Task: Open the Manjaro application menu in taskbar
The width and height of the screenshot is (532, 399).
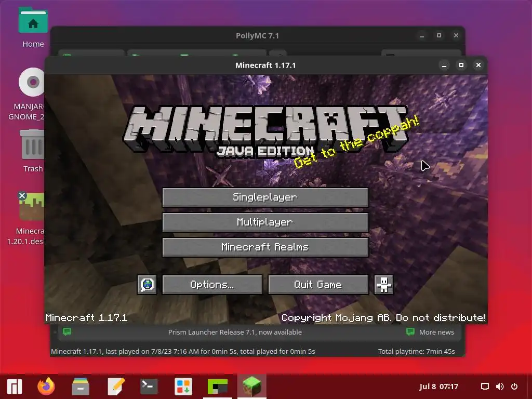Action: point(15,387)
